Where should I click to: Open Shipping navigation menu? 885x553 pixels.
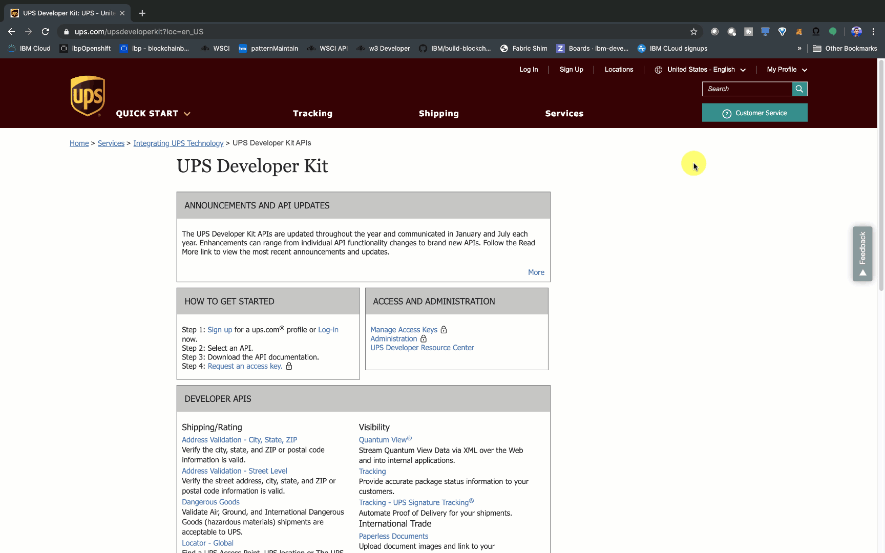(439, 114)
